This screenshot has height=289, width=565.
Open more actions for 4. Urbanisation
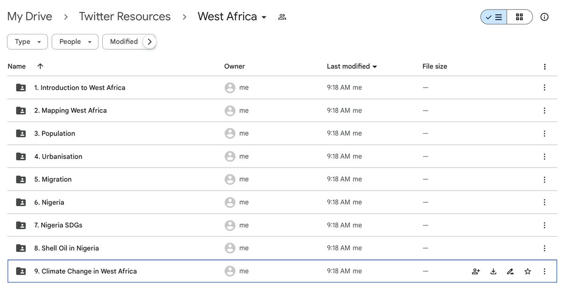544,157
